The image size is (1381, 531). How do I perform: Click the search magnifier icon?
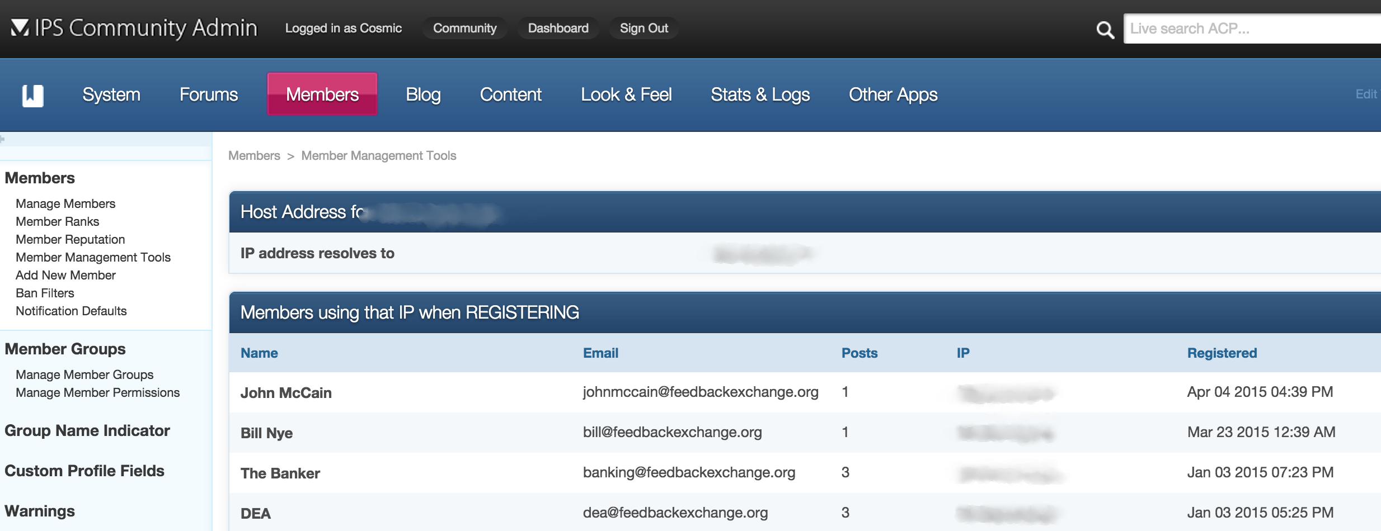[x=1105, y=30]
